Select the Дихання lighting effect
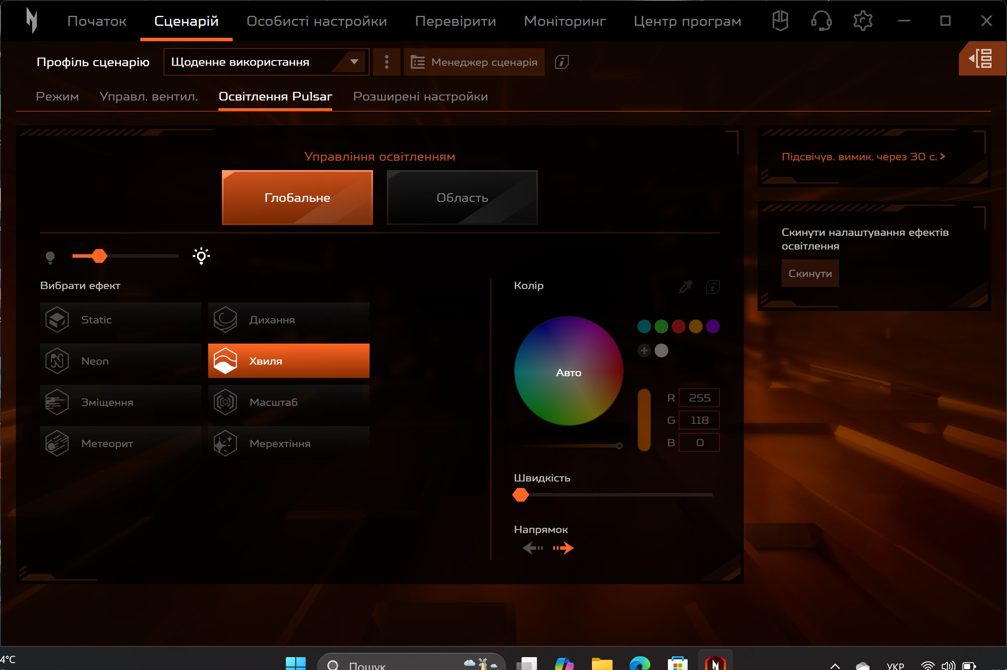Screen dimensions: 1007x670 [288, 319]
